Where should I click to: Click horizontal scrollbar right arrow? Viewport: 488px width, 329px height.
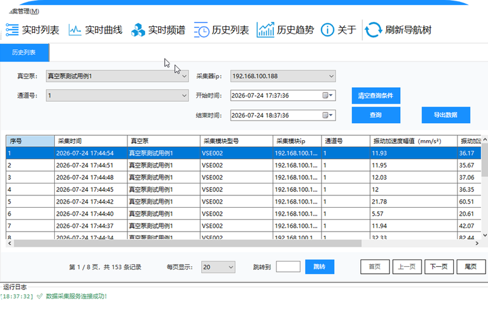click(x=477, y=243)
